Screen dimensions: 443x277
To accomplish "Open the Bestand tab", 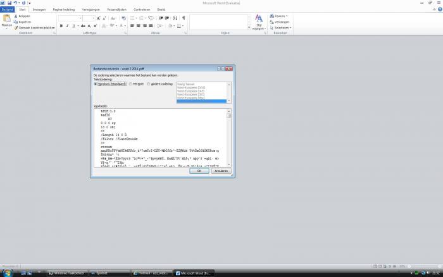I will (7, 9).
